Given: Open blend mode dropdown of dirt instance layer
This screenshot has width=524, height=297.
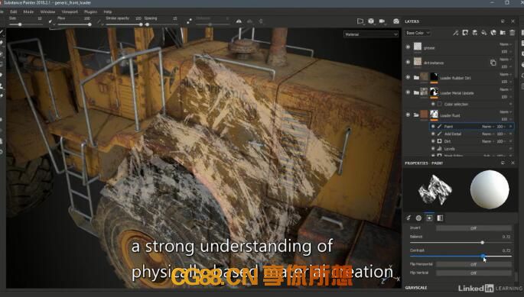Looking at the screenshot, I should pos(505,59).
